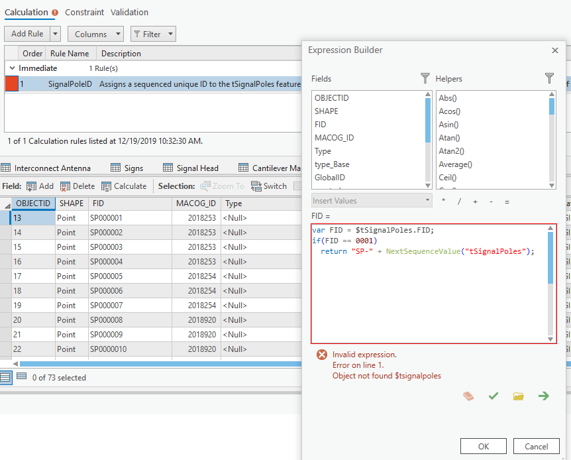Export the expression with the green arrow icon
571x460 pixels.
click(x=543, y=396)
